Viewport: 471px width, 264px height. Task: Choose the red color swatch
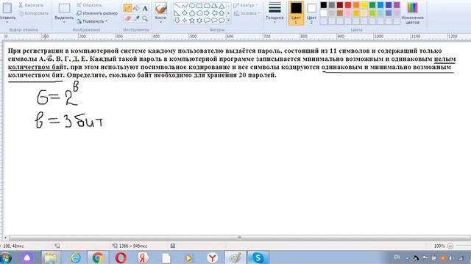tap(348, 5)
